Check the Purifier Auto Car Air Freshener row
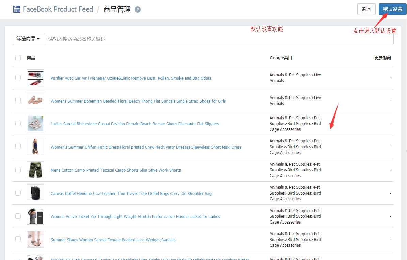The image size is (407, 260). [18, 78]
